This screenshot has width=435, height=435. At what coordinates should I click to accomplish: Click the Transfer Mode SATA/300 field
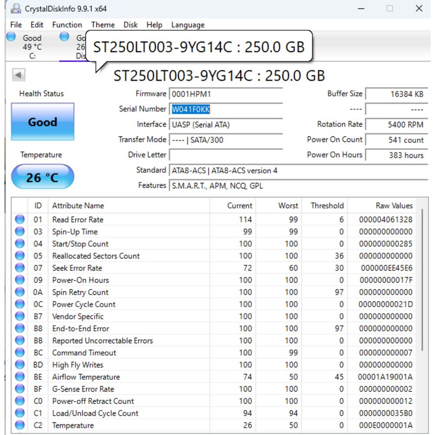point(226,140)
